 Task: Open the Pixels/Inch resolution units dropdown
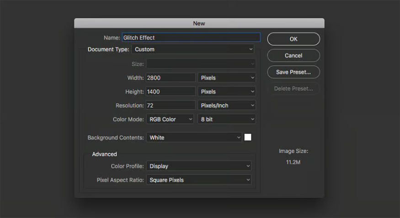(x=227, y=105)
